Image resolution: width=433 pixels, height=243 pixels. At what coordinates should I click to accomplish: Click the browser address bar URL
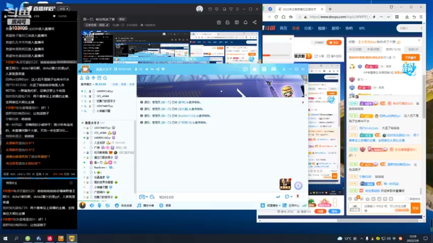pos(339,17)
